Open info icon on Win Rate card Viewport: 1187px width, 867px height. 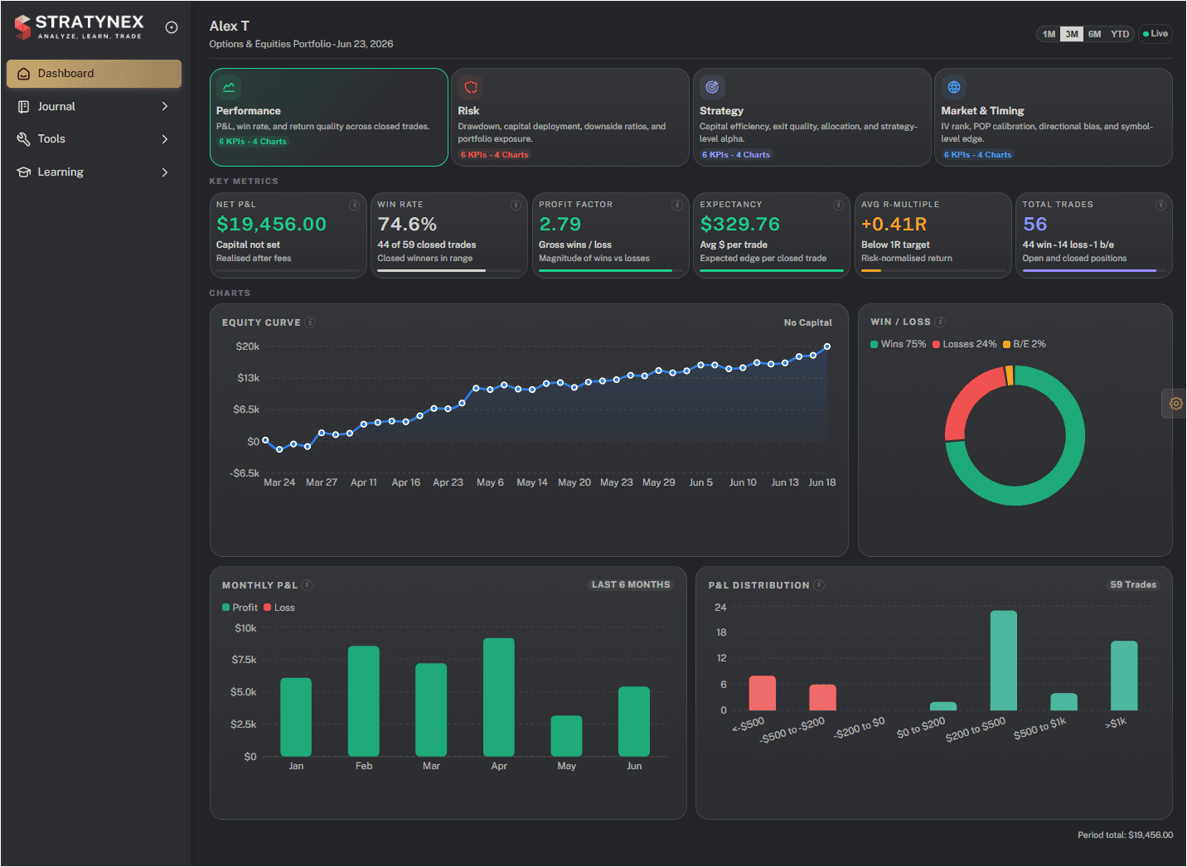tap(516, 205)
